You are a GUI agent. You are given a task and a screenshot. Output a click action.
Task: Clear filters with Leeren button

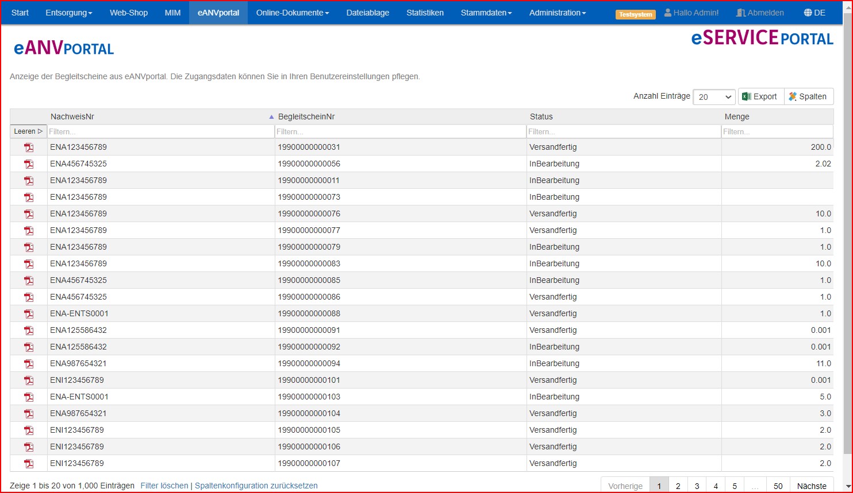(28, 131)
